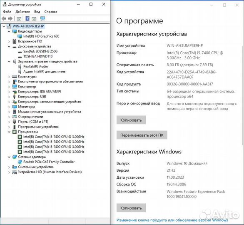Click Копировать under device specifications
The height and width of the screenshot is (225, 244).
tap(131, 120)
